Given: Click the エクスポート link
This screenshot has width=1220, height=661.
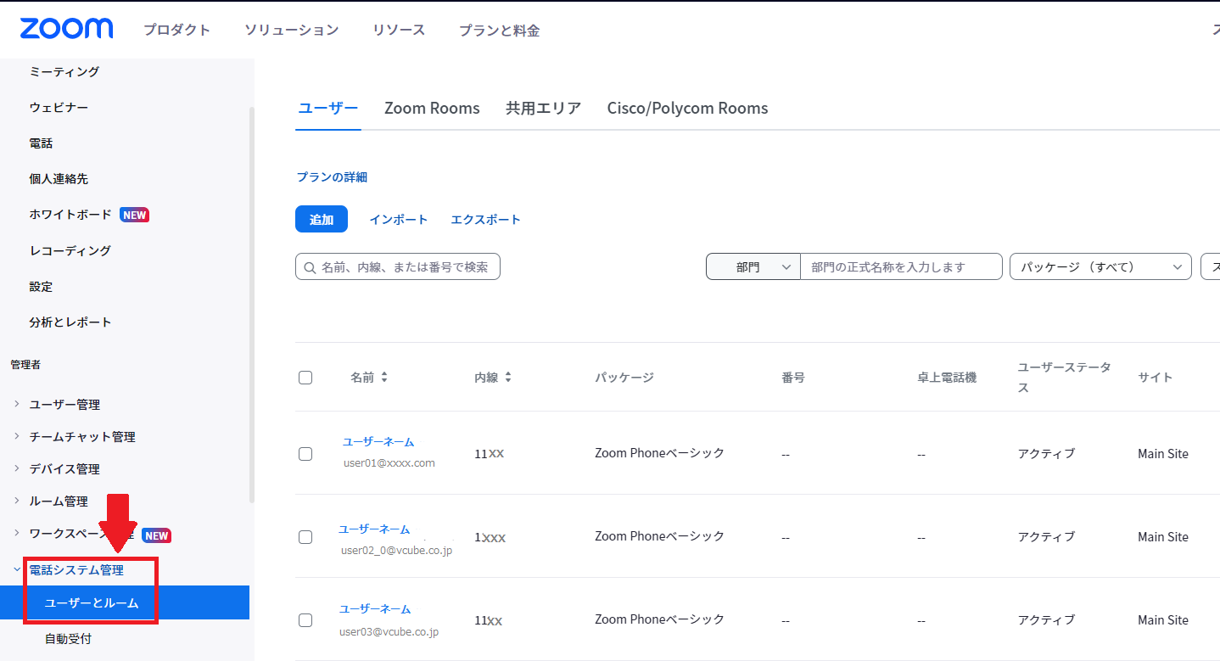Looking at the screenshot, I should (x=486, y=219).
